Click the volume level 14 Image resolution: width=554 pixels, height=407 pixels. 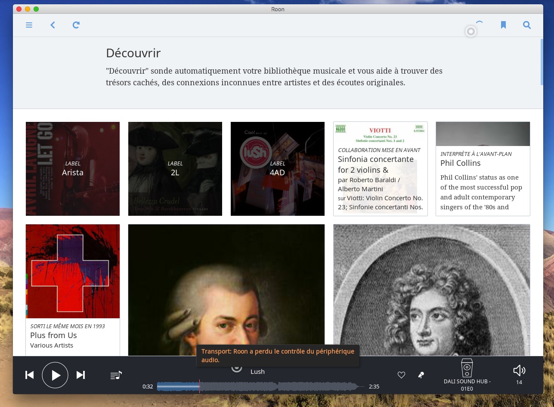click(519, 382)
